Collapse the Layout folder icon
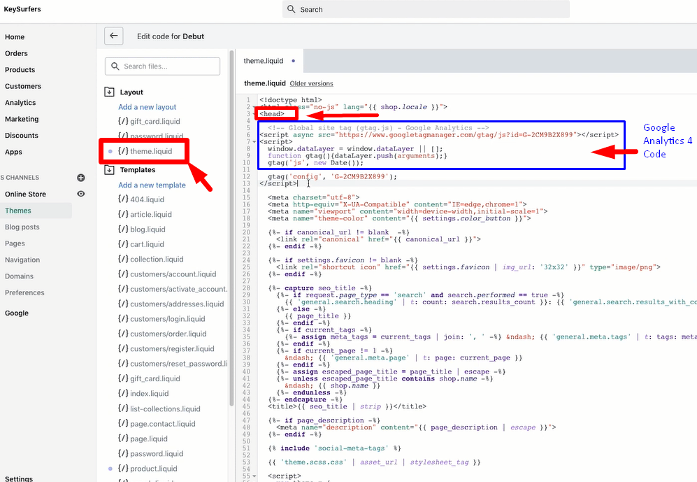This screenshot has height=482, width=697. [109, 92]
